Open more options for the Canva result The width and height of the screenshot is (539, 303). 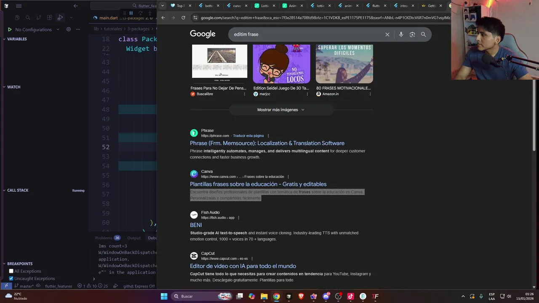288,177
